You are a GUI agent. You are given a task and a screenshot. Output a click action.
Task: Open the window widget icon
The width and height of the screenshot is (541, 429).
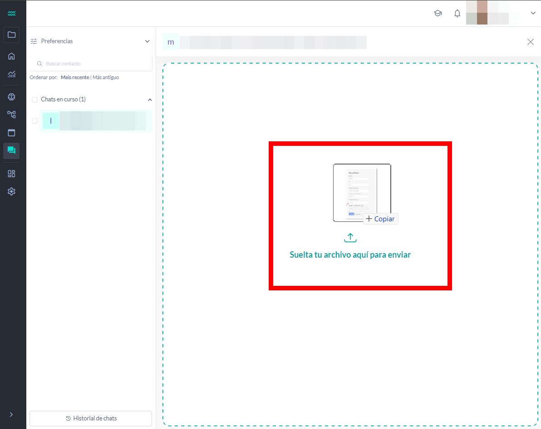click(x=11, y=133)
